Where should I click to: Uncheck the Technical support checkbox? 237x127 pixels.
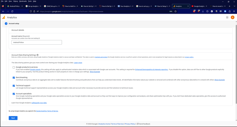[14, 86]
